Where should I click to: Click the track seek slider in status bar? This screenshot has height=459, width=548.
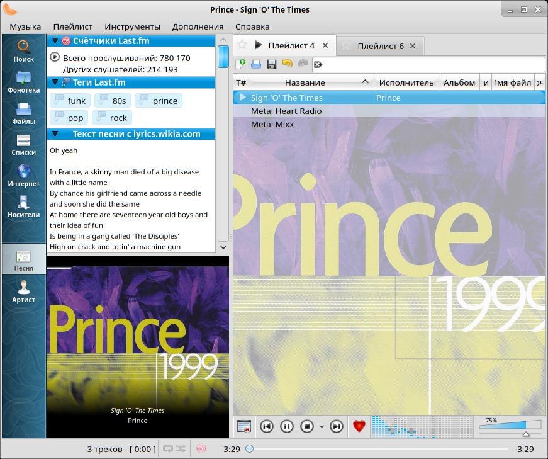pyautogui.click(x=377, y=448)
